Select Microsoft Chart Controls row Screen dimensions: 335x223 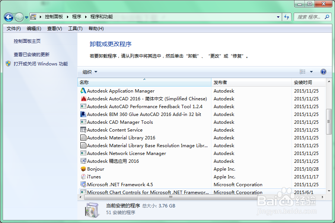202,192
